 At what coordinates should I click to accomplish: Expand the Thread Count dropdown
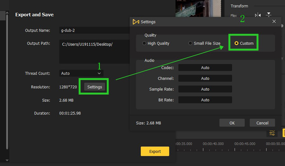point(81,73)
